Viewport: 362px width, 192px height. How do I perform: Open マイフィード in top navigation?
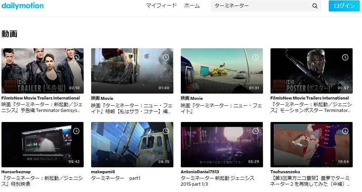tap(161, 6)
